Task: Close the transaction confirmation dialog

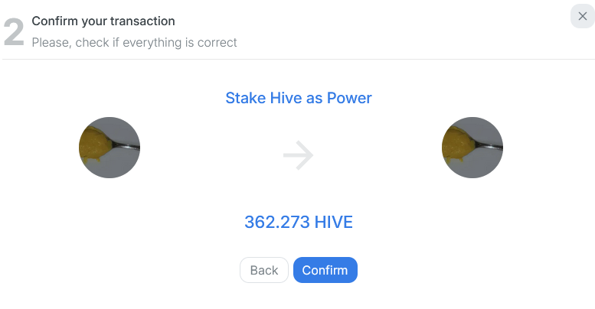Action: tap(582, 16)
